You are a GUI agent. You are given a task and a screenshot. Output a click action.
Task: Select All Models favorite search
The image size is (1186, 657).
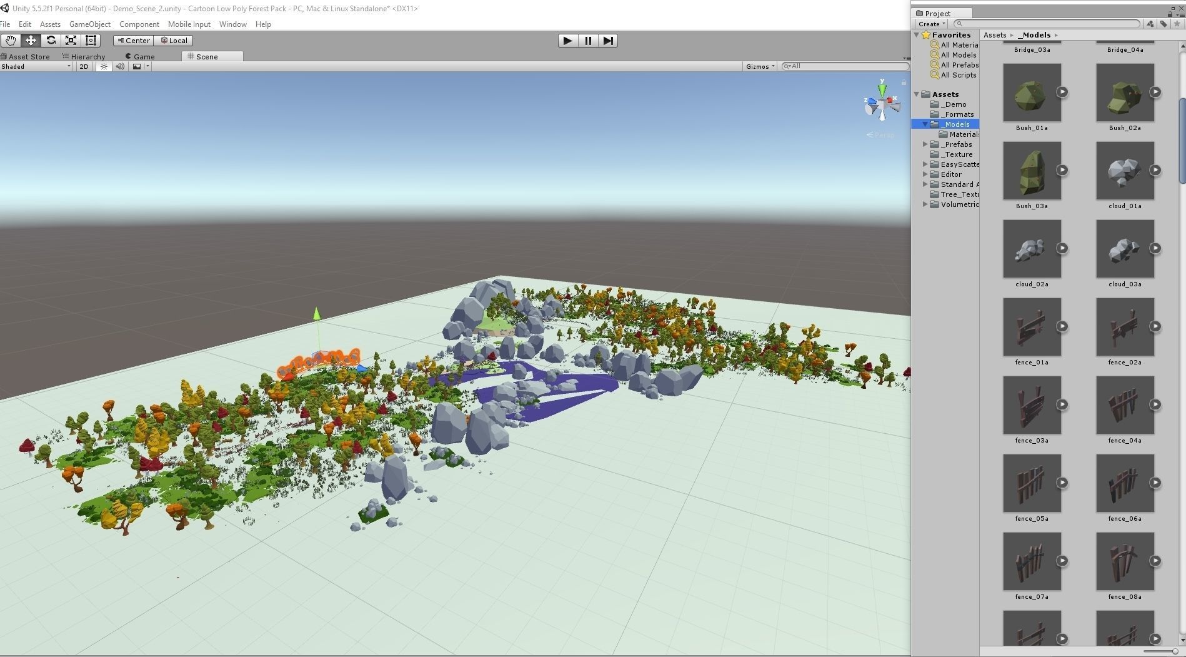(953, 55)
